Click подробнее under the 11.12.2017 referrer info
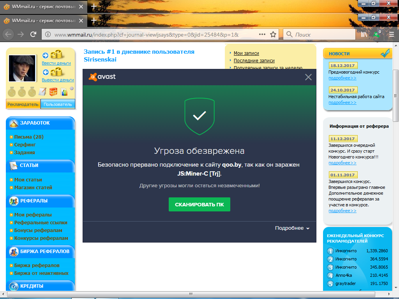Image resolution: width=399 pixels, height=299 pixels. click(342, 163)
